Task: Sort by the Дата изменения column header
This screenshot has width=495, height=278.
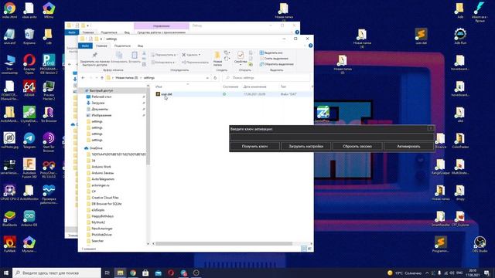Action: tap(254, 86)
